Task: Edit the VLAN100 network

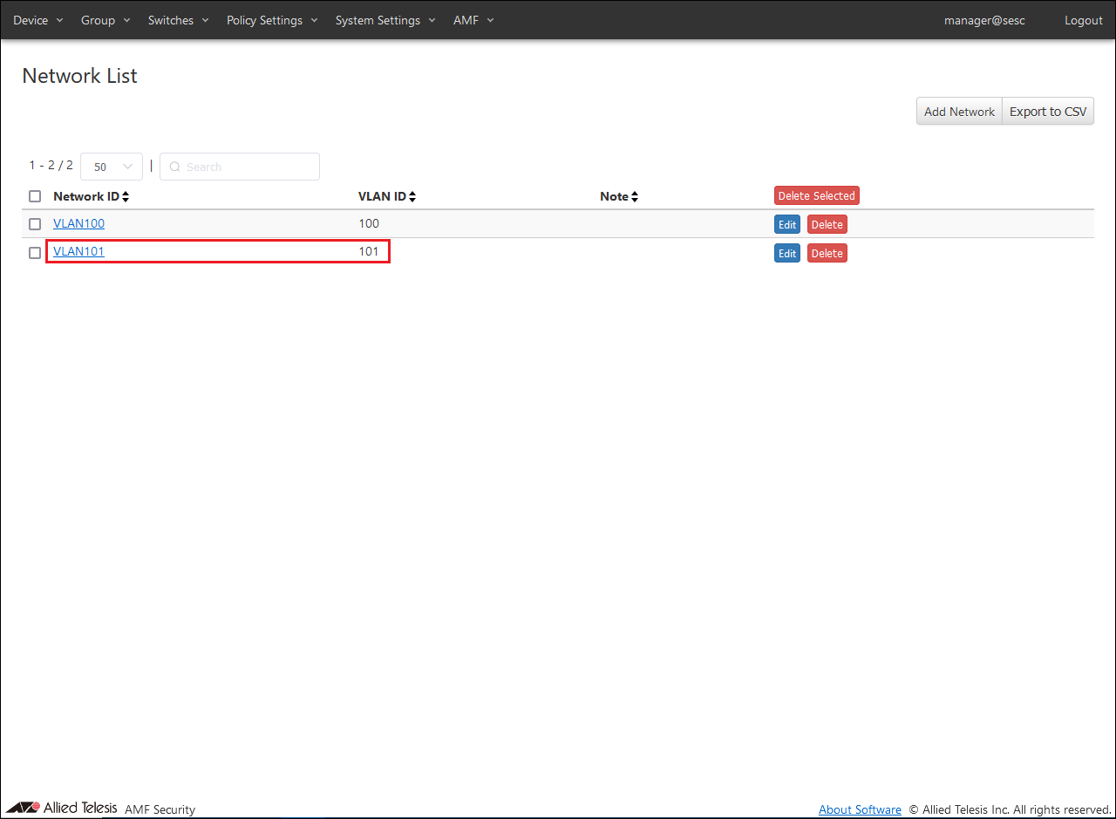Action: click(787, 225)
